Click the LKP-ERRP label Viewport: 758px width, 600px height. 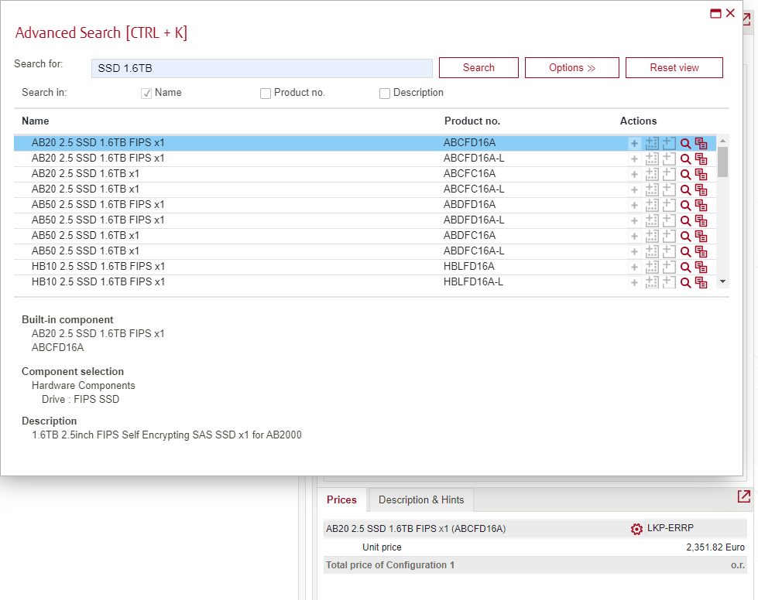(670, 527)
